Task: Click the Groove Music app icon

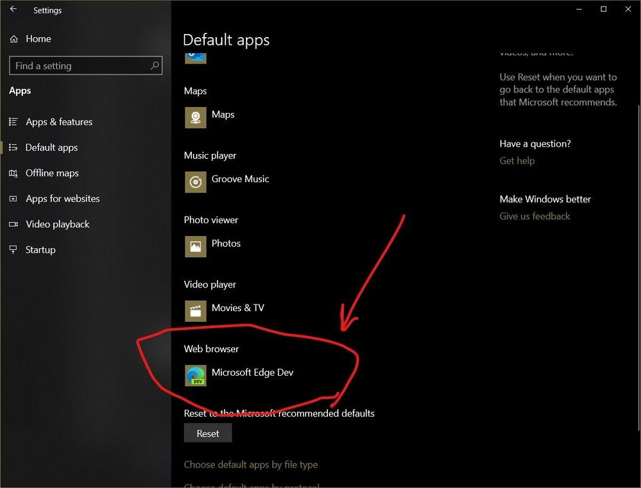Action: [196, 182]
